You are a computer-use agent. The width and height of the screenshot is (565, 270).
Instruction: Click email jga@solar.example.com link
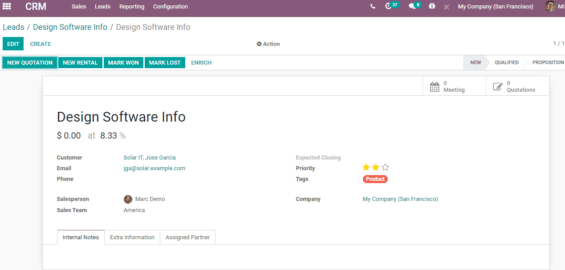pos(154,168)
